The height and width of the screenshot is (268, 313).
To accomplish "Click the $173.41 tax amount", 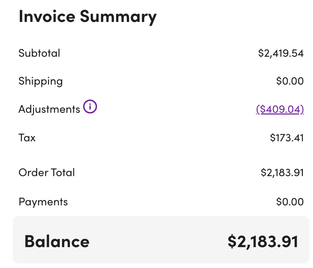I will pyautogui.click(x=287, y=138).
